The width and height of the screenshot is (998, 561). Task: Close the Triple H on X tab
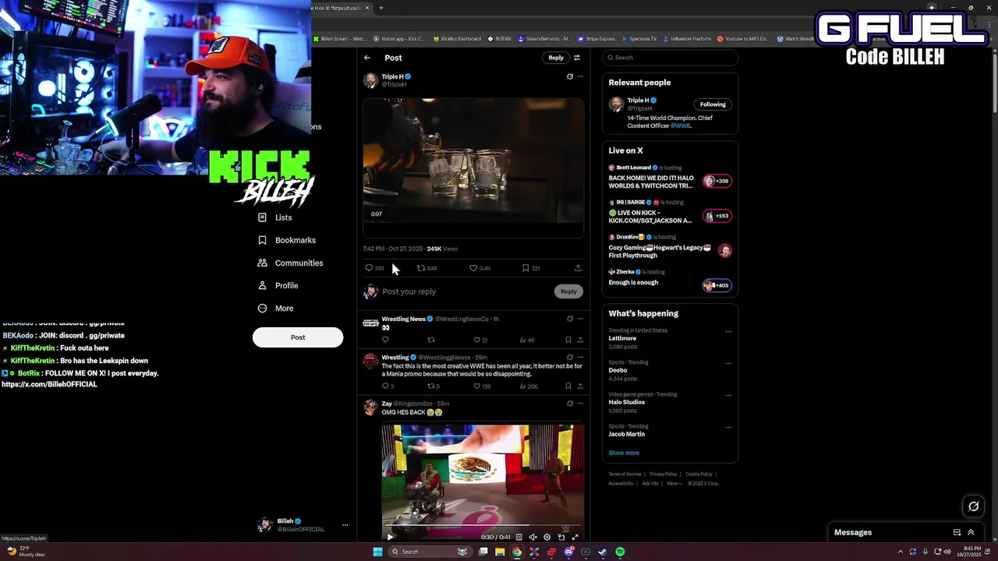coord(368,8)
